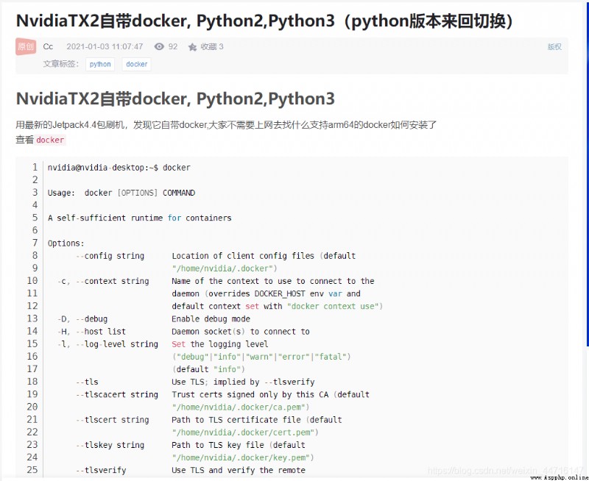Click the 收藏 3 favorites label
Screen dimensions: 589x481
coord(212,46)
